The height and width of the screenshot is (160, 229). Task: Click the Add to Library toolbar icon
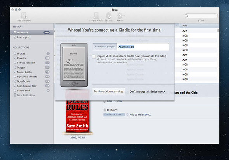tap(24, 16)
